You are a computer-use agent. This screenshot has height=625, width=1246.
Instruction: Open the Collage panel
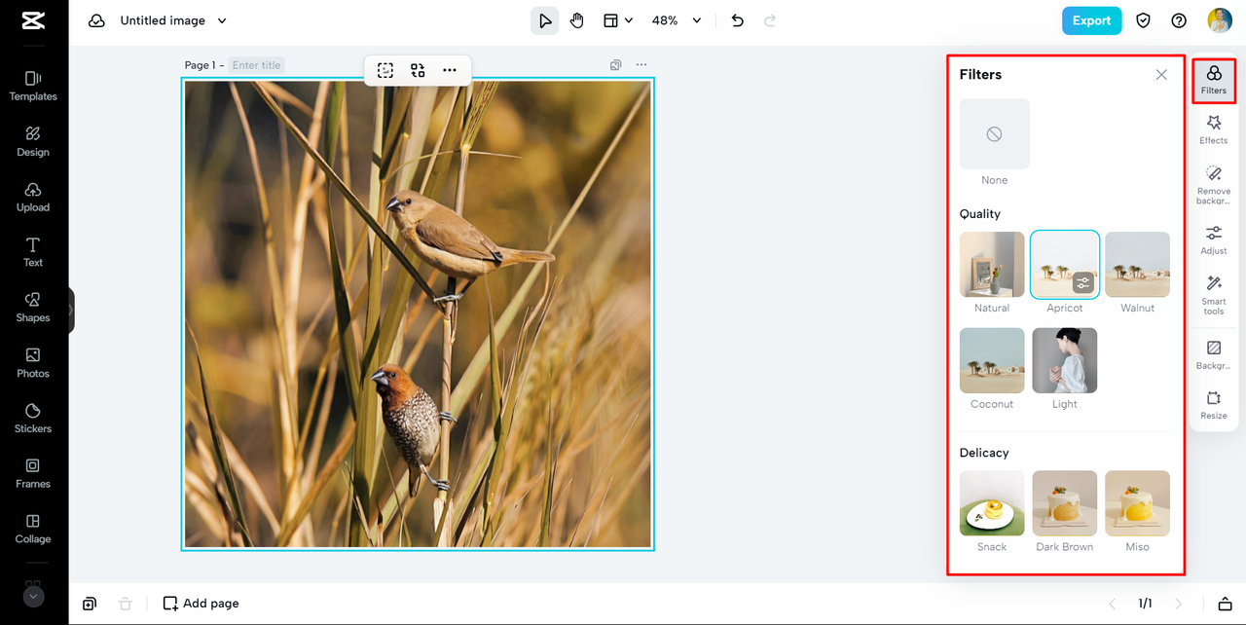[33, 530]
